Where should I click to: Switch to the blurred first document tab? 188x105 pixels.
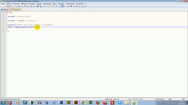pos(5,10)
